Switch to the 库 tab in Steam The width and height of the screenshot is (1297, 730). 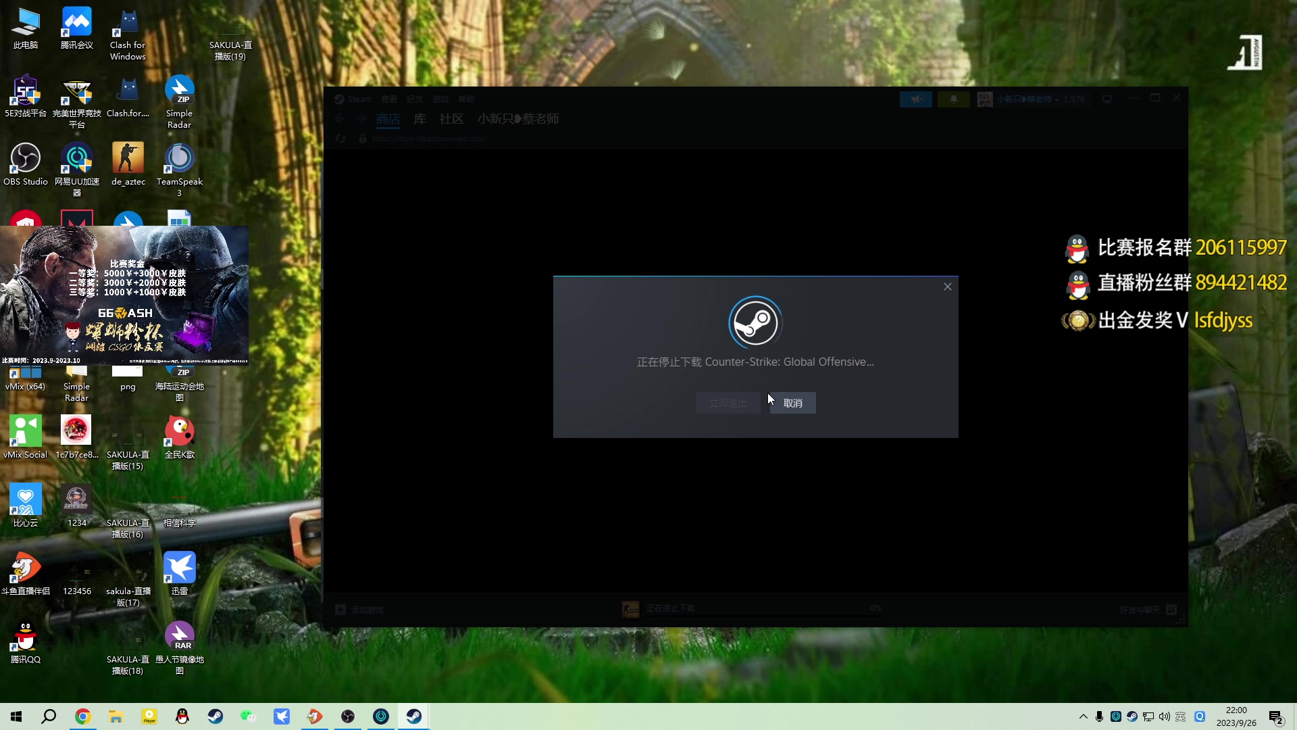[419, 119]
